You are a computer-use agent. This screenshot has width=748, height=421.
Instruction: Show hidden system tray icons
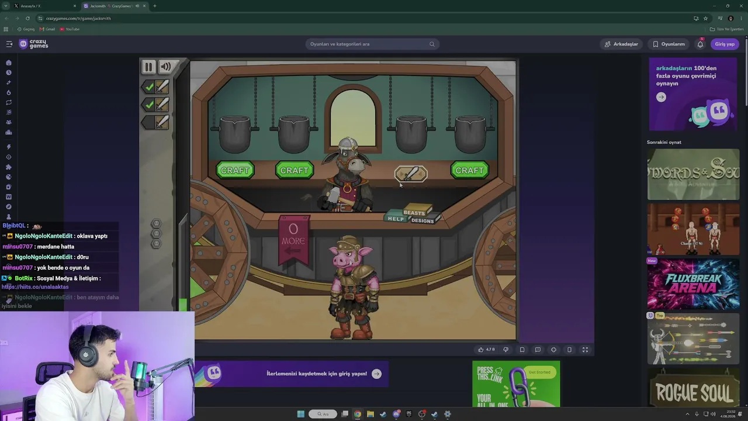click(687, 414)
